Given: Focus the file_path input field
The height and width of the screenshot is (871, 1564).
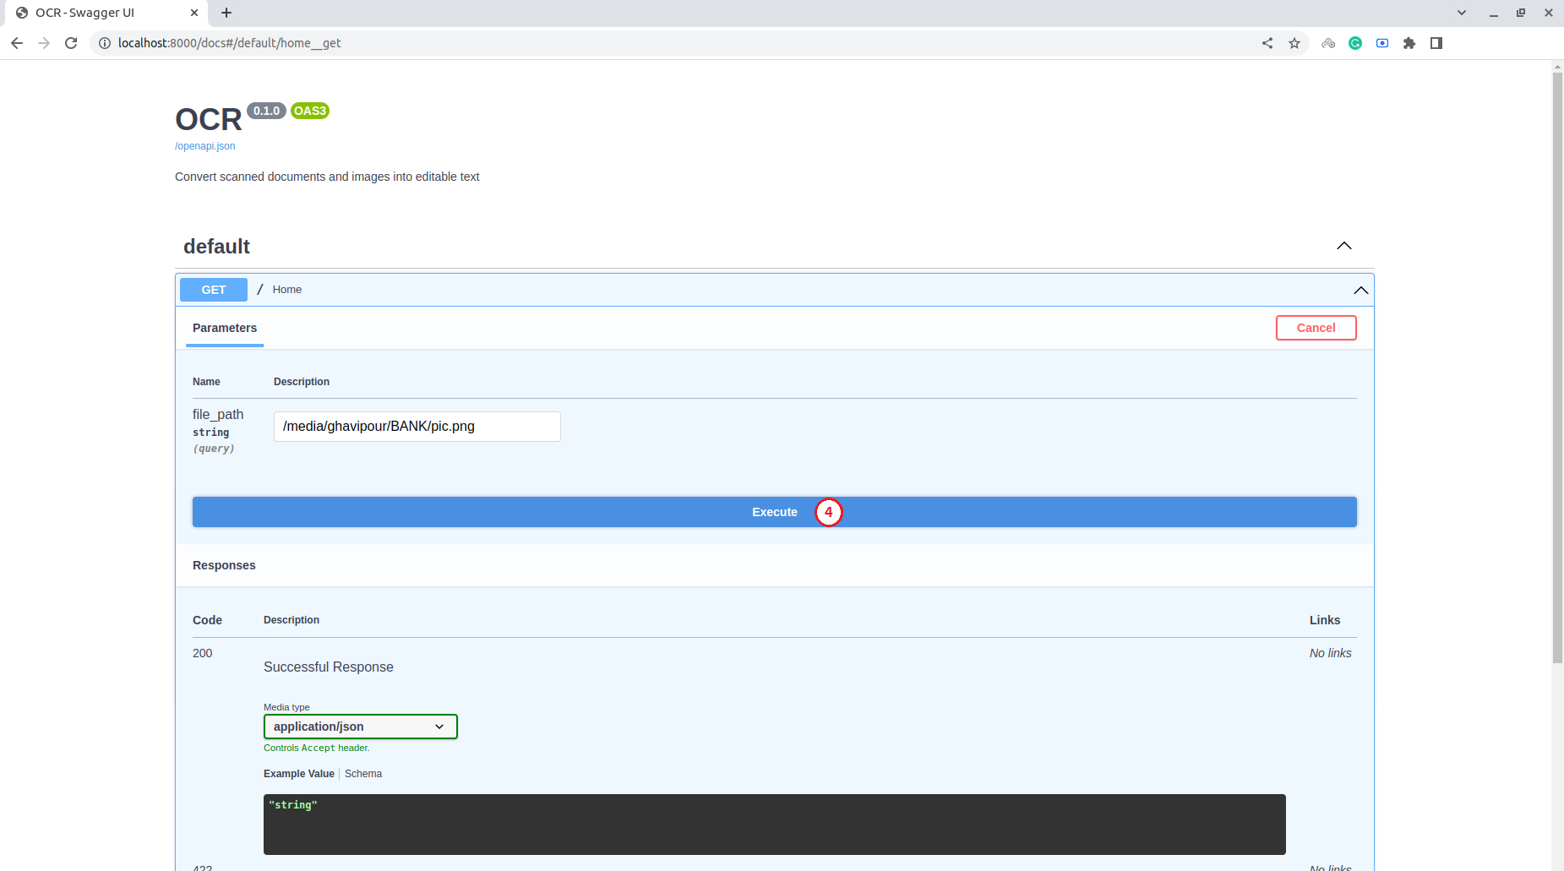Looking at the screenshot, I should pos(417,427).
